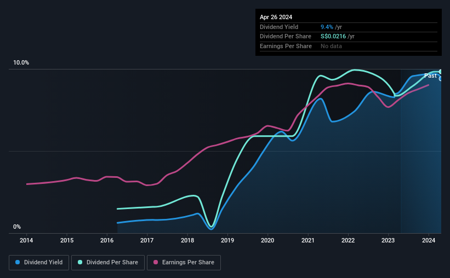
Task: Click the 2022 x-axis label
Action: pos(348,240)
